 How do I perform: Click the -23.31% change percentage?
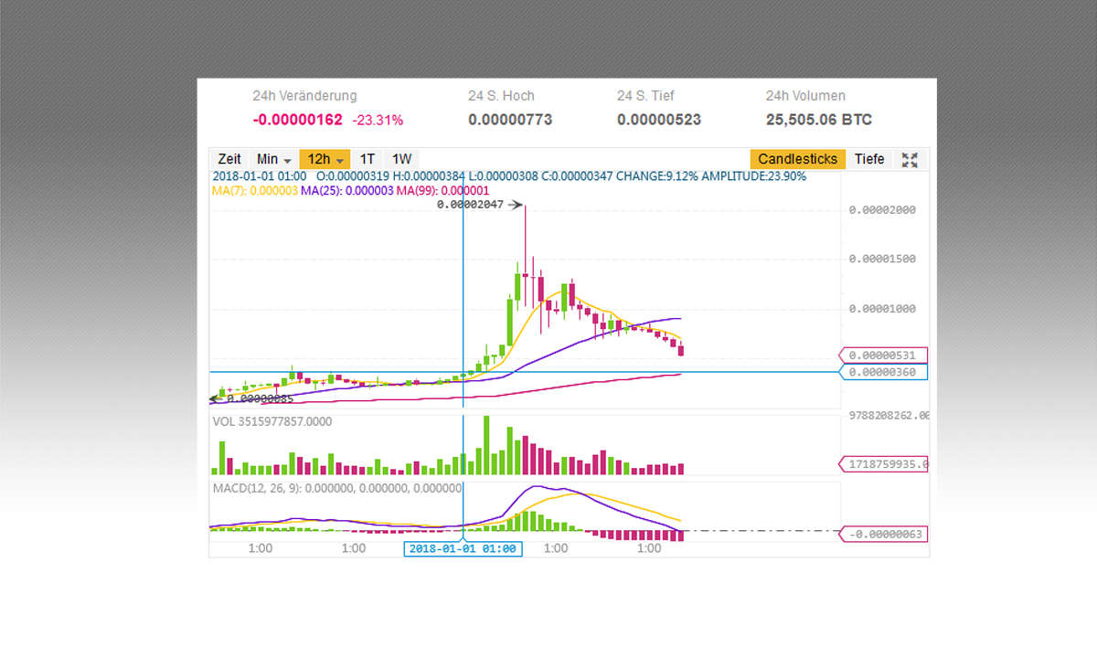click(x=378, y=120)
